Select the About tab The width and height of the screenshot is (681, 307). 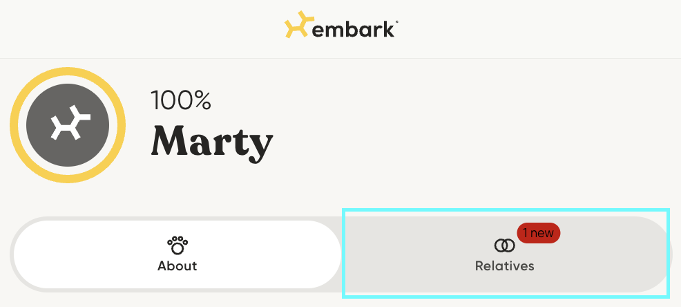click(178, 254)
